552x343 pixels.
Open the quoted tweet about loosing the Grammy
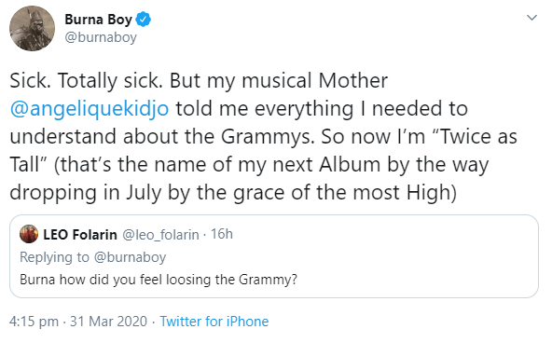pyautogui.click(x=274, y=256)
